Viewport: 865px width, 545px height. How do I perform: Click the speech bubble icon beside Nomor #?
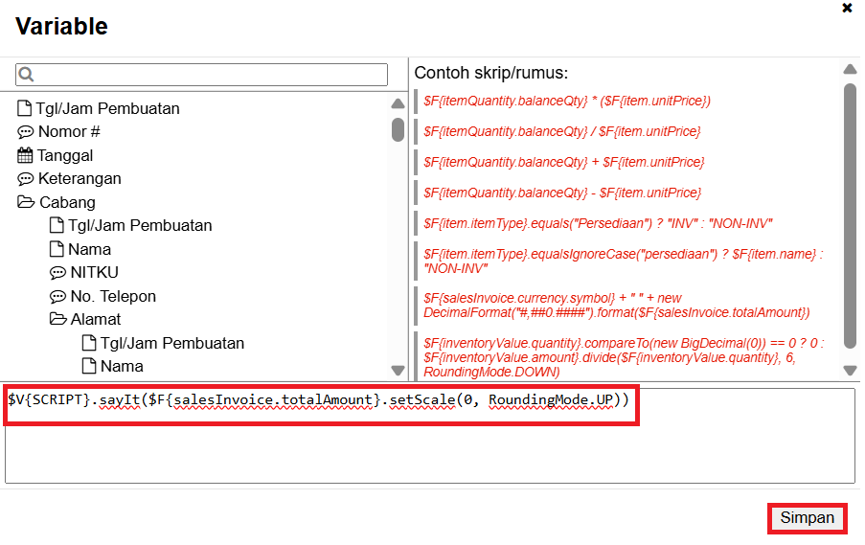(25, 132)
